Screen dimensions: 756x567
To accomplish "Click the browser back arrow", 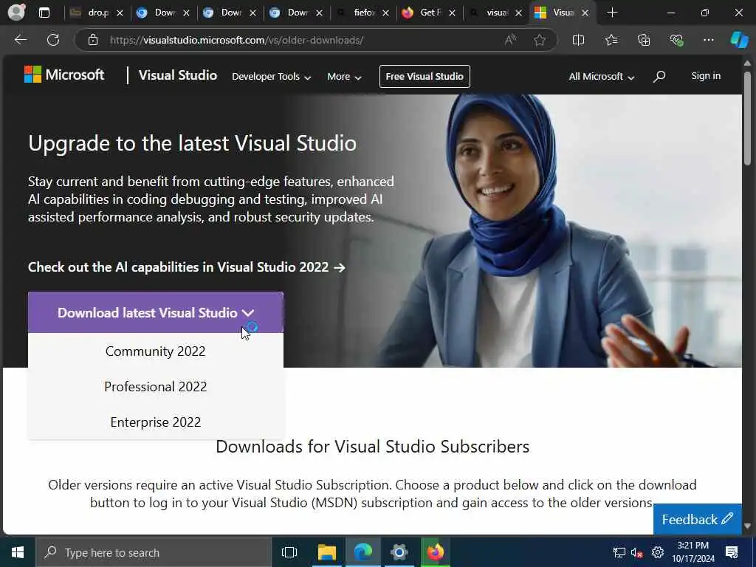I will (x=20, y=40).
